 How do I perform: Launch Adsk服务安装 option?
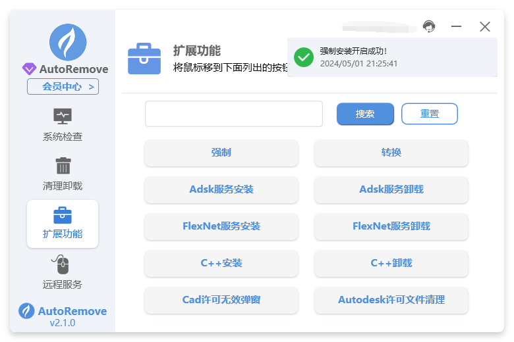[x=221, y=189]
